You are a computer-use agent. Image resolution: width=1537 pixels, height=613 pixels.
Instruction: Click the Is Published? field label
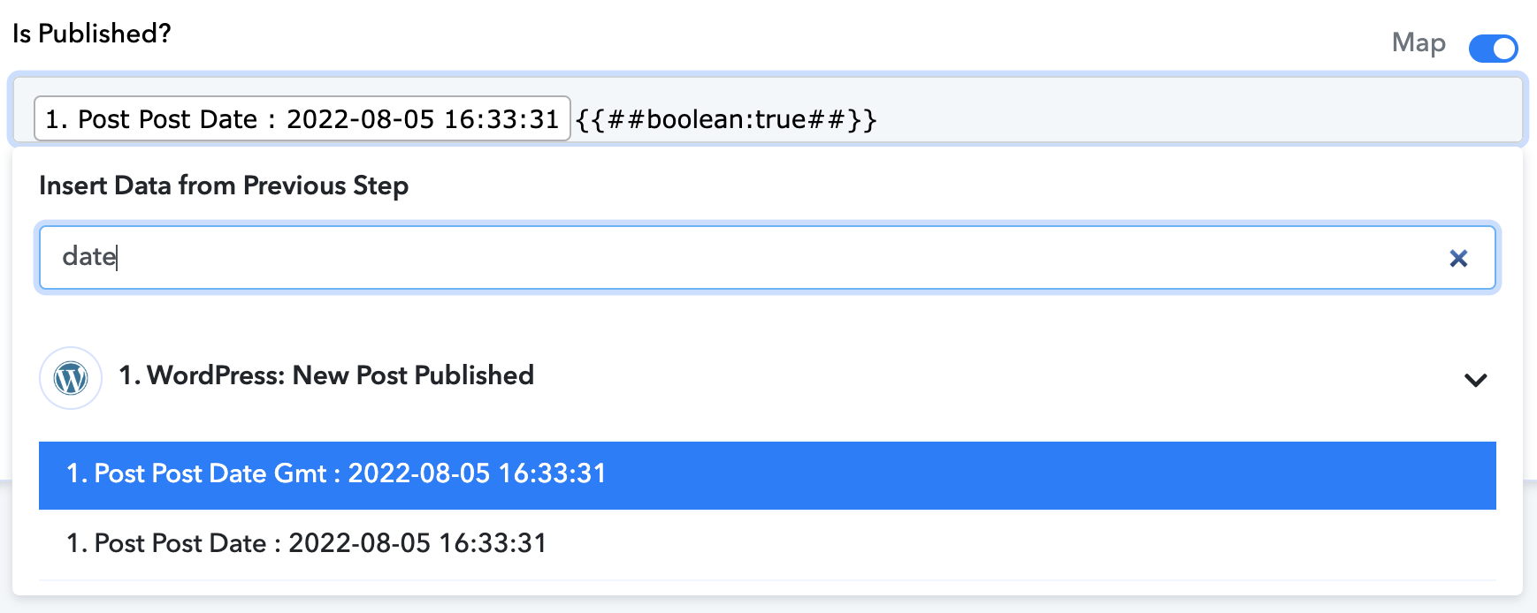pyautogui.click(x=92, y=34)
